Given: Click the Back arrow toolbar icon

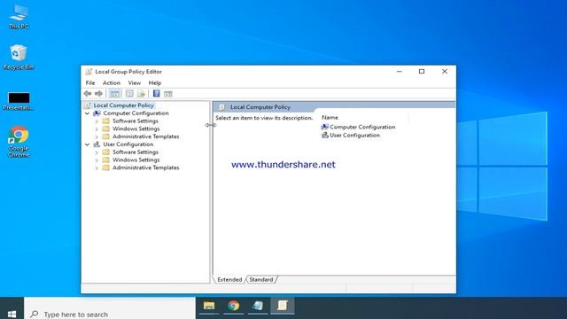Looking at the screenshot, I should [88, 94].
